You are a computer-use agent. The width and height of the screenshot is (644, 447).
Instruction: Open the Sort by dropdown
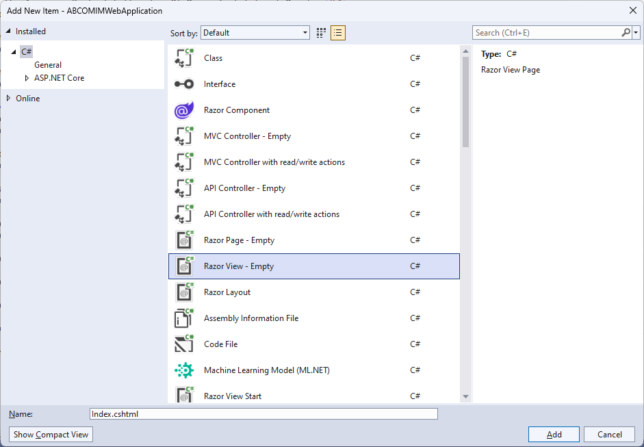tap(255, 33)
